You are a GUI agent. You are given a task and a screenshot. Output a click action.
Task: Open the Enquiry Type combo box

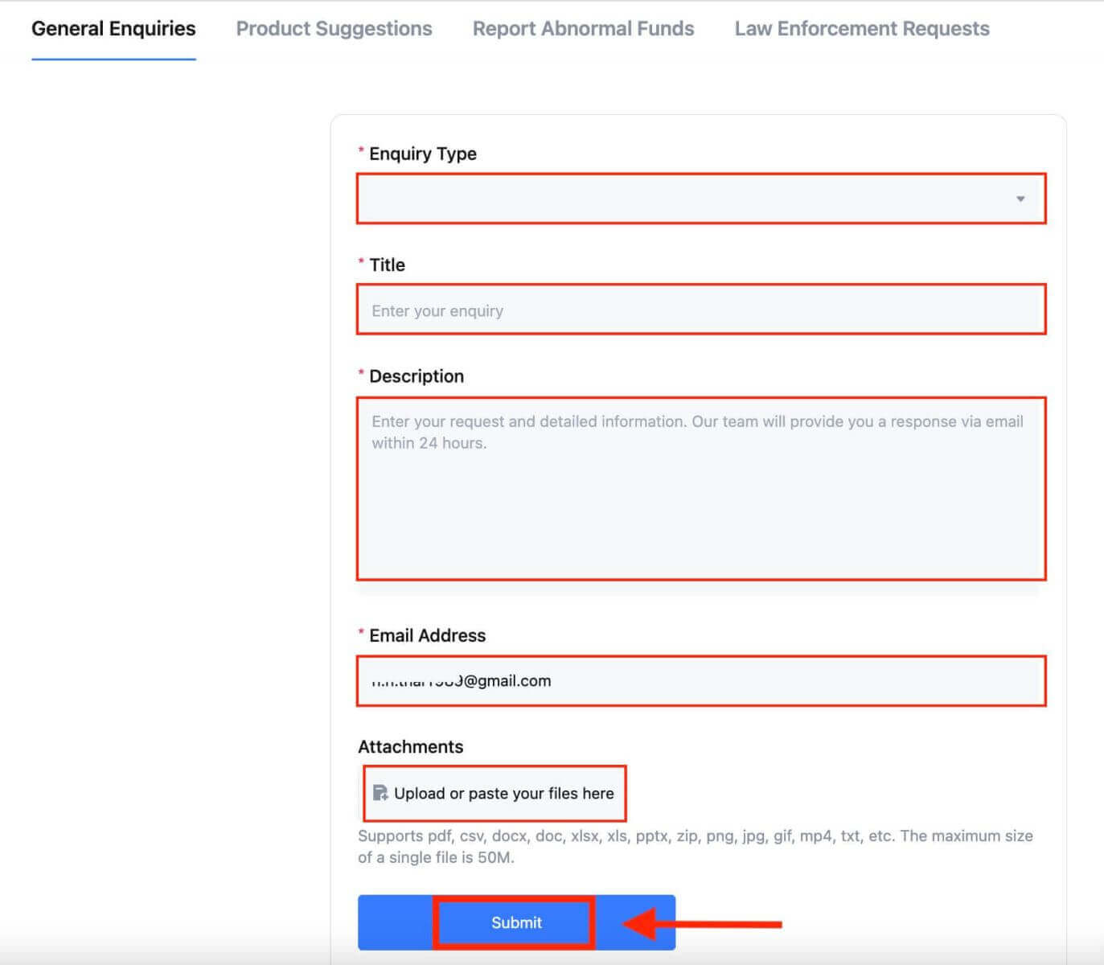tap(683, 199)
